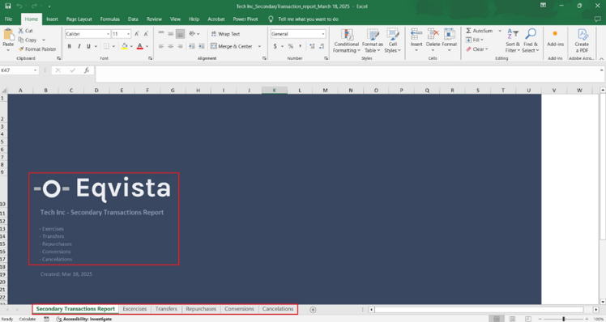Image resolution: width=606 pixels, height=322 pixels.
Task: Open Conditional Formatting menu icon
Action: [347, 34]
